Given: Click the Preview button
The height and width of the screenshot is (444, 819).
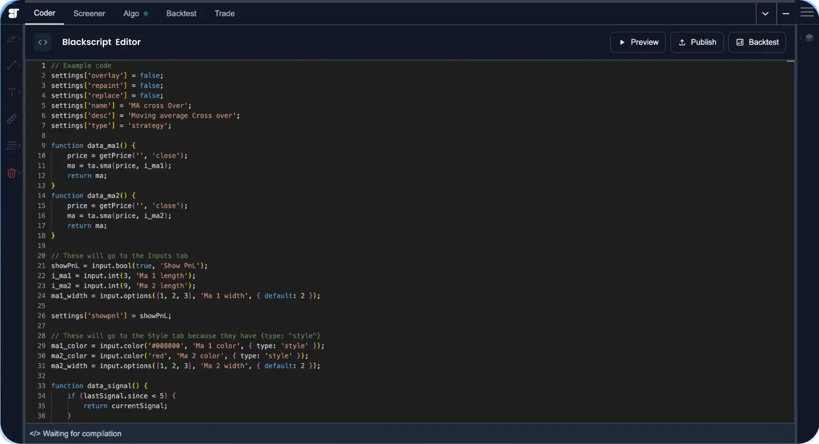Looking at the screenshot, I should coord(638,42).
